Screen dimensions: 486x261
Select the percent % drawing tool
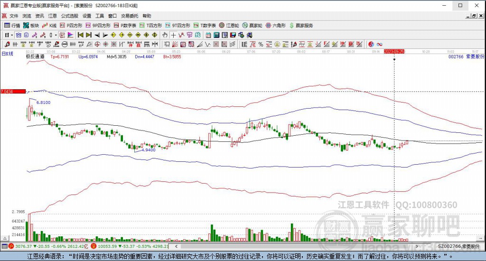[x=261, y=44]
